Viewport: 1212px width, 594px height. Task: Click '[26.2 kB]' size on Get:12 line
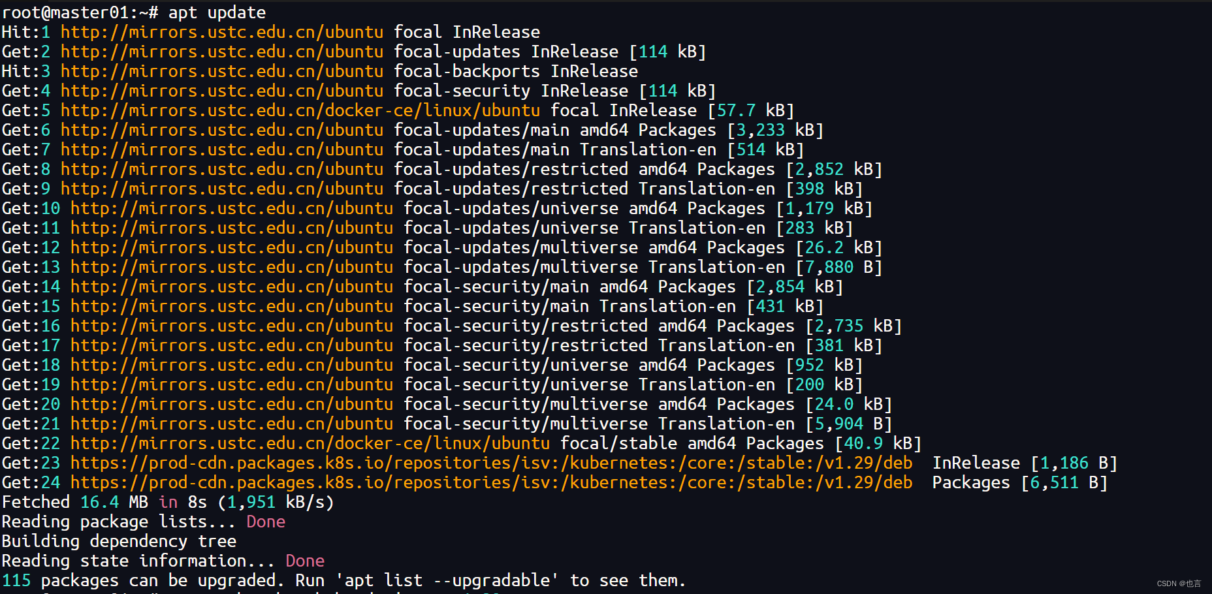pos(839,247)
